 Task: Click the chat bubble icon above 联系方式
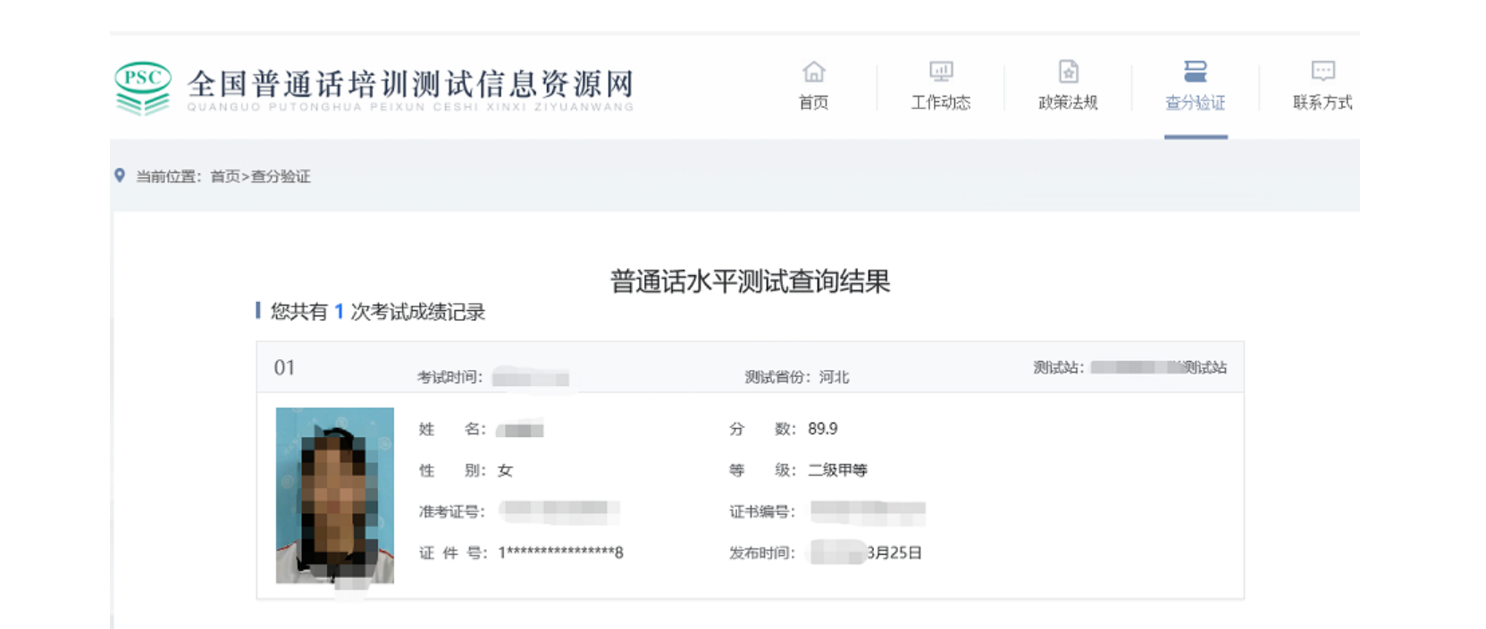[x=1322, y=71]
